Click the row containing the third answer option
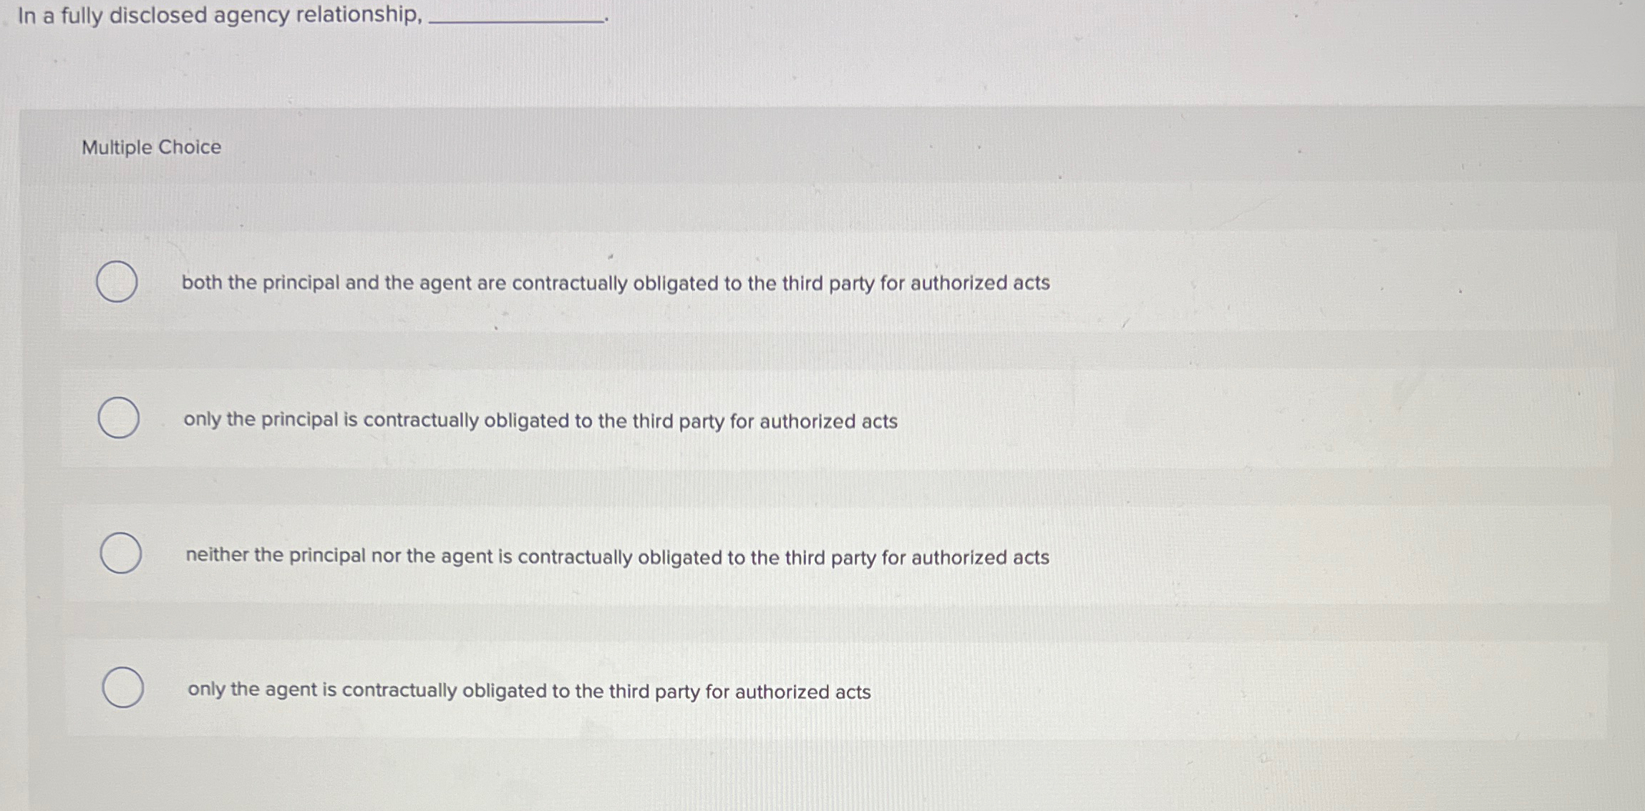The height and width of the screenshot is (811, 1645). 787,552
